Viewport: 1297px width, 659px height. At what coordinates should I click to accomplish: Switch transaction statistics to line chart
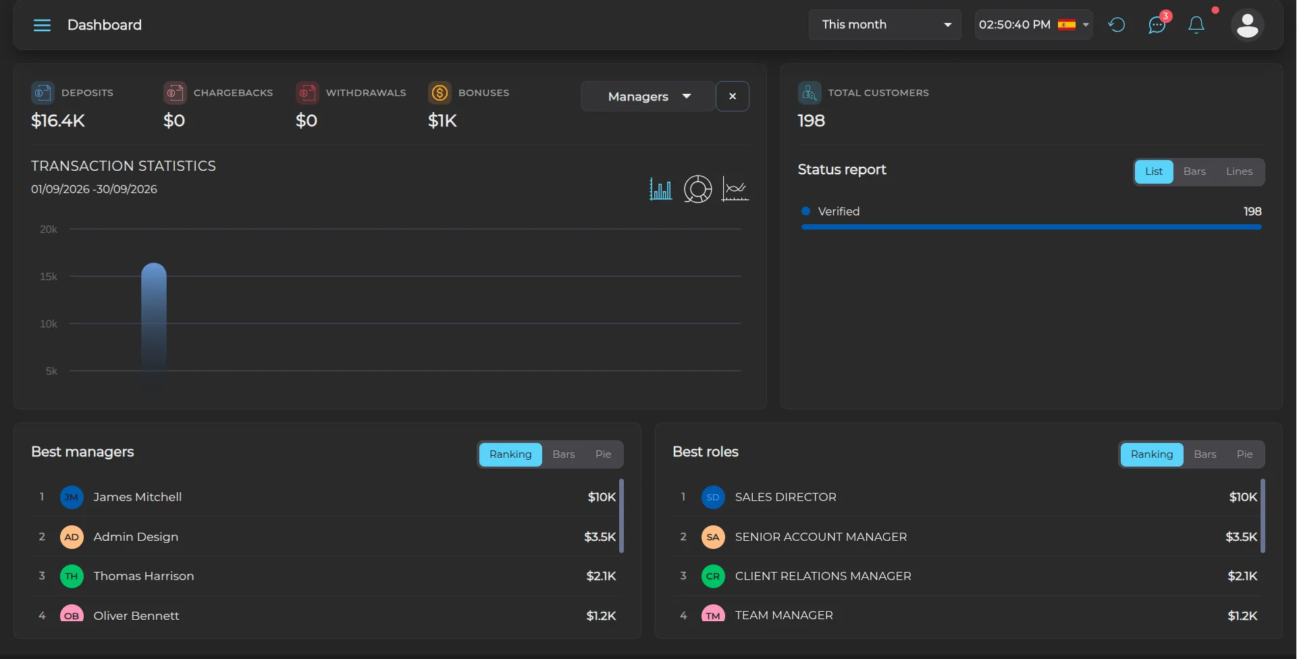pos(735,189)
